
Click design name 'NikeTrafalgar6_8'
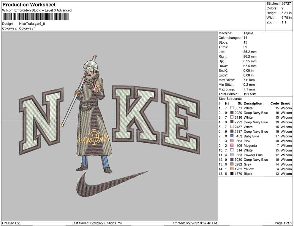pyautogui.click(x=32, y=24)
